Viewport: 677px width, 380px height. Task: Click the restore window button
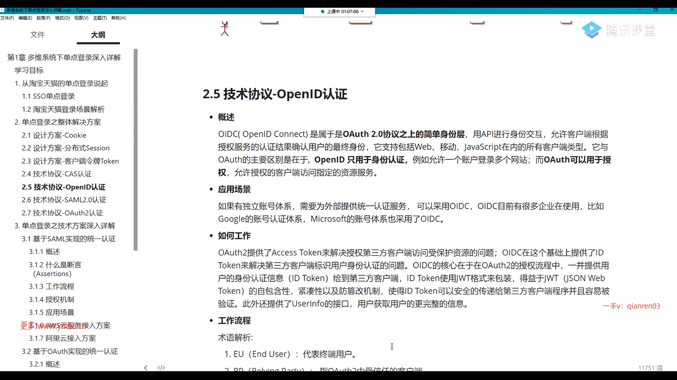tap(655, 10)
